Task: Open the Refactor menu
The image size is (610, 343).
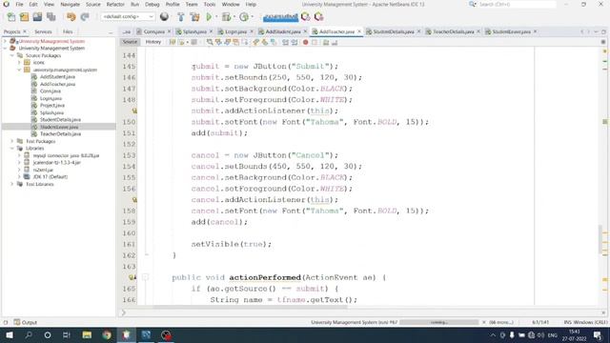Action: point(115,4)
